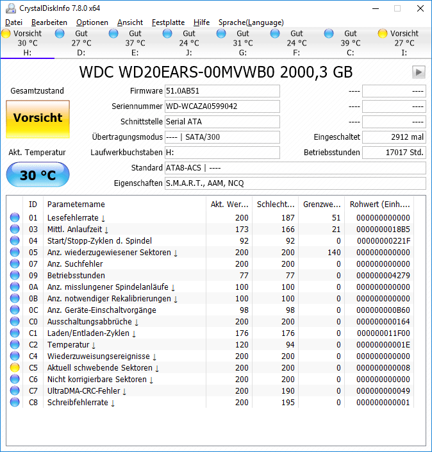Click the Rohwert column header

379,205
